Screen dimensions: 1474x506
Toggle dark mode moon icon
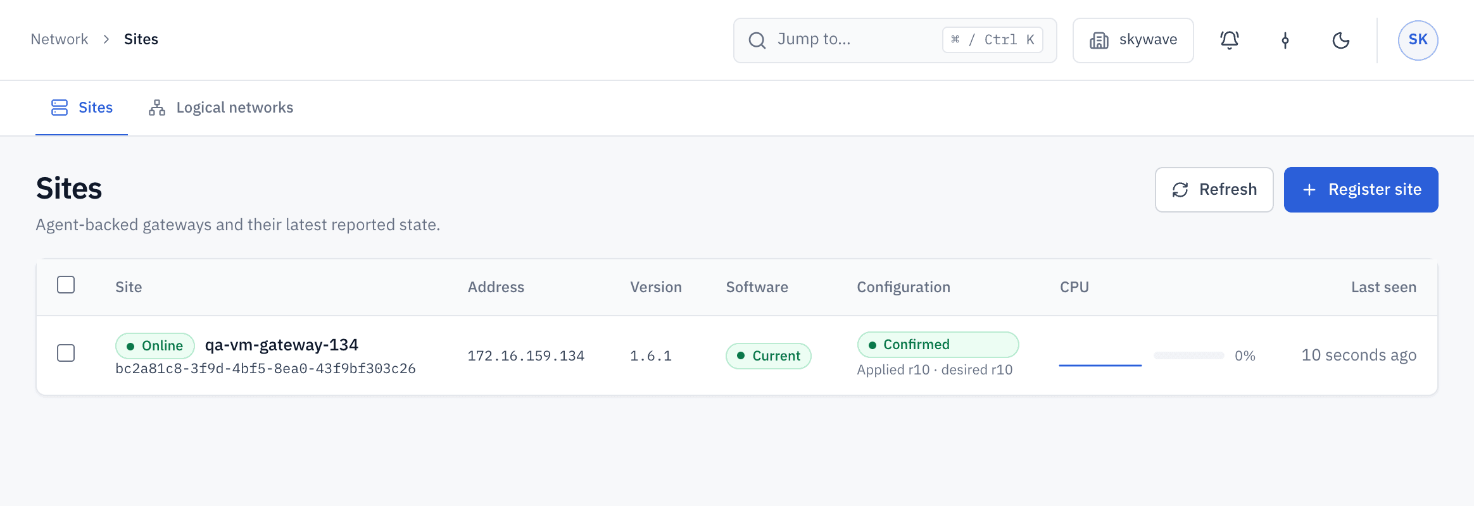1341,40
